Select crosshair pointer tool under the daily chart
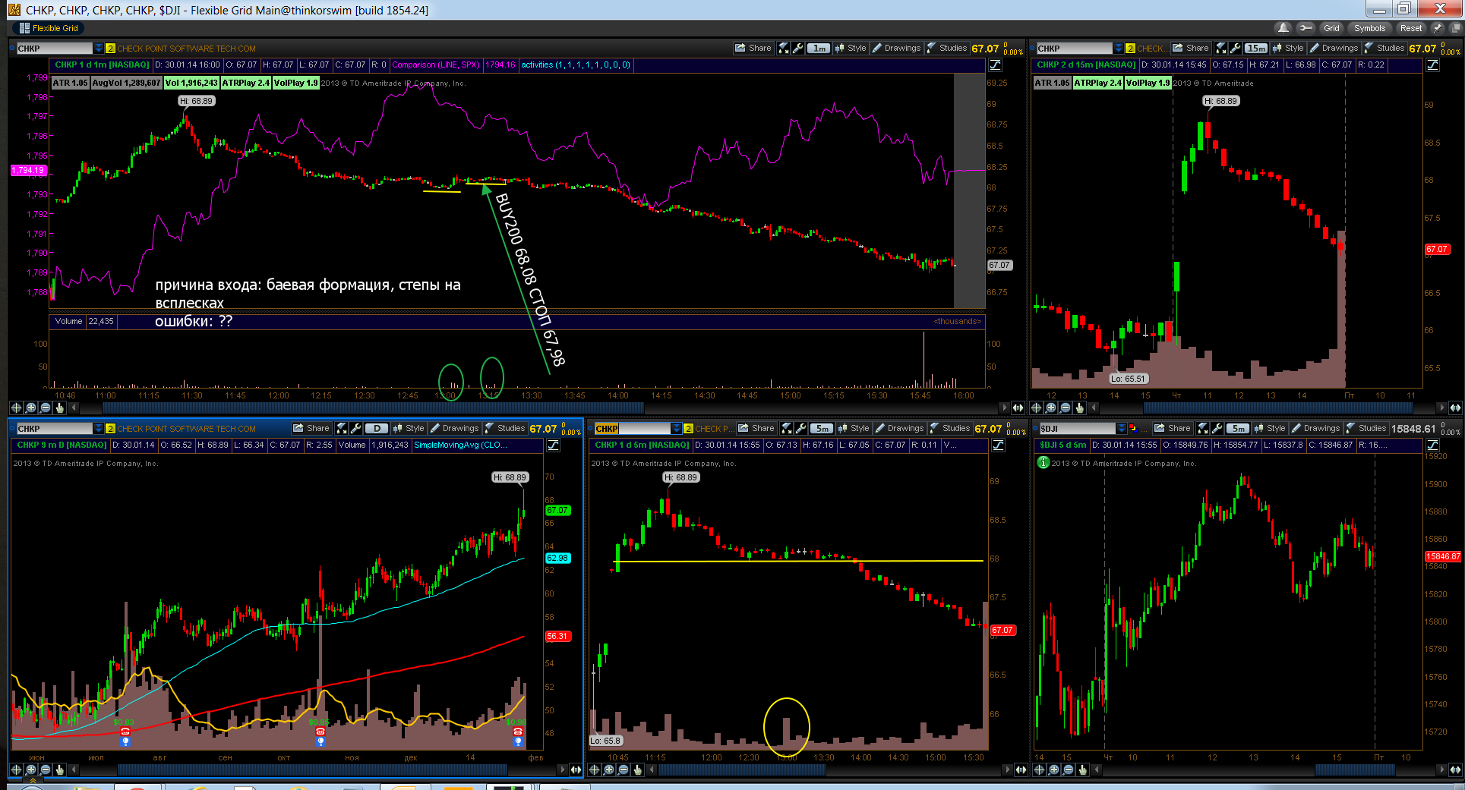Screen dimensions: 1465x790 click(x=16, y=770)
